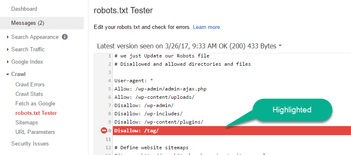Expand the Search Traffic section
This screenshot has width=351, height=155.
(x=8, y=49)
